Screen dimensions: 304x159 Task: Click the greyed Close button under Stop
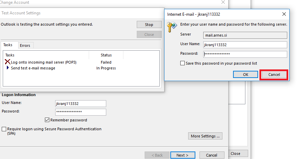pos(149,35)
